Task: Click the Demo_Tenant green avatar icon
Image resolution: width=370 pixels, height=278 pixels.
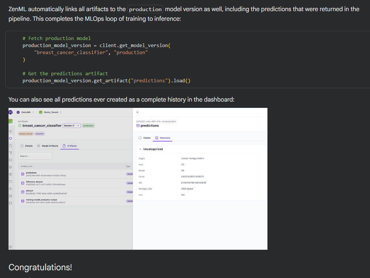Action: (x=41, y=112)
